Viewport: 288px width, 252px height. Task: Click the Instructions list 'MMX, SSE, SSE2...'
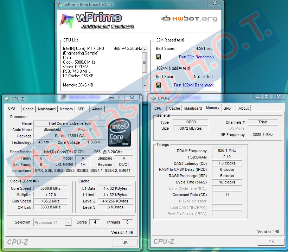point(83,170)
